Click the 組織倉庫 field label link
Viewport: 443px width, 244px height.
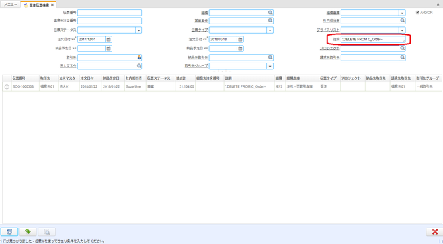tap(333, 13)
